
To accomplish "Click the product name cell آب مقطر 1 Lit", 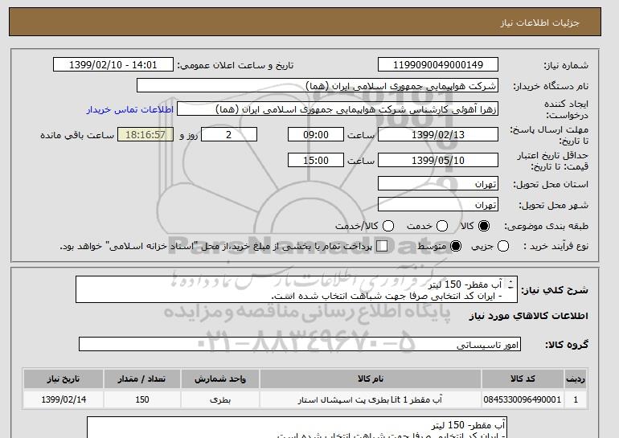I will pos(371,399).
